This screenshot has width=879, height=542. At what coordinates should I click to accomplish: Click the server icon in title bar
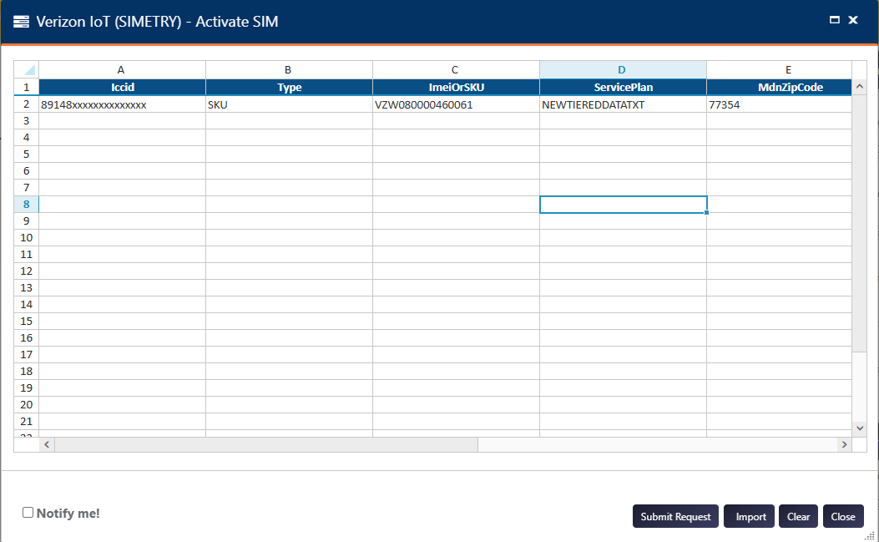click(22, 22)
